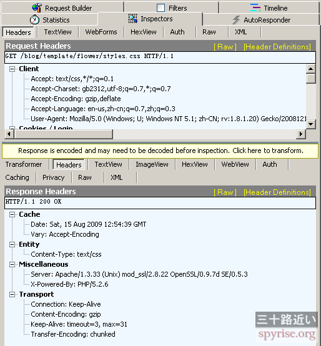This screenshot has height=346, width=321.
Task: Open the response Raw tab
Action: tap(85, 177)
